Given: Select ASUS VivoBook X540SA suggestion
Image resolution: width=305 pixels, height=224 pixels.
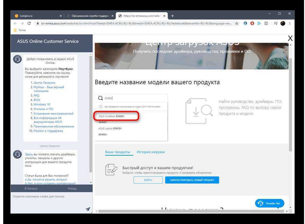Looking at the screenshot, I should pyautogui.click(x=111, y=116).
